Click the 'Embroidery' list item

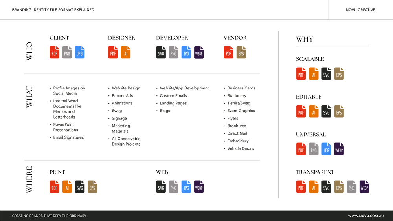pos(238,141)
